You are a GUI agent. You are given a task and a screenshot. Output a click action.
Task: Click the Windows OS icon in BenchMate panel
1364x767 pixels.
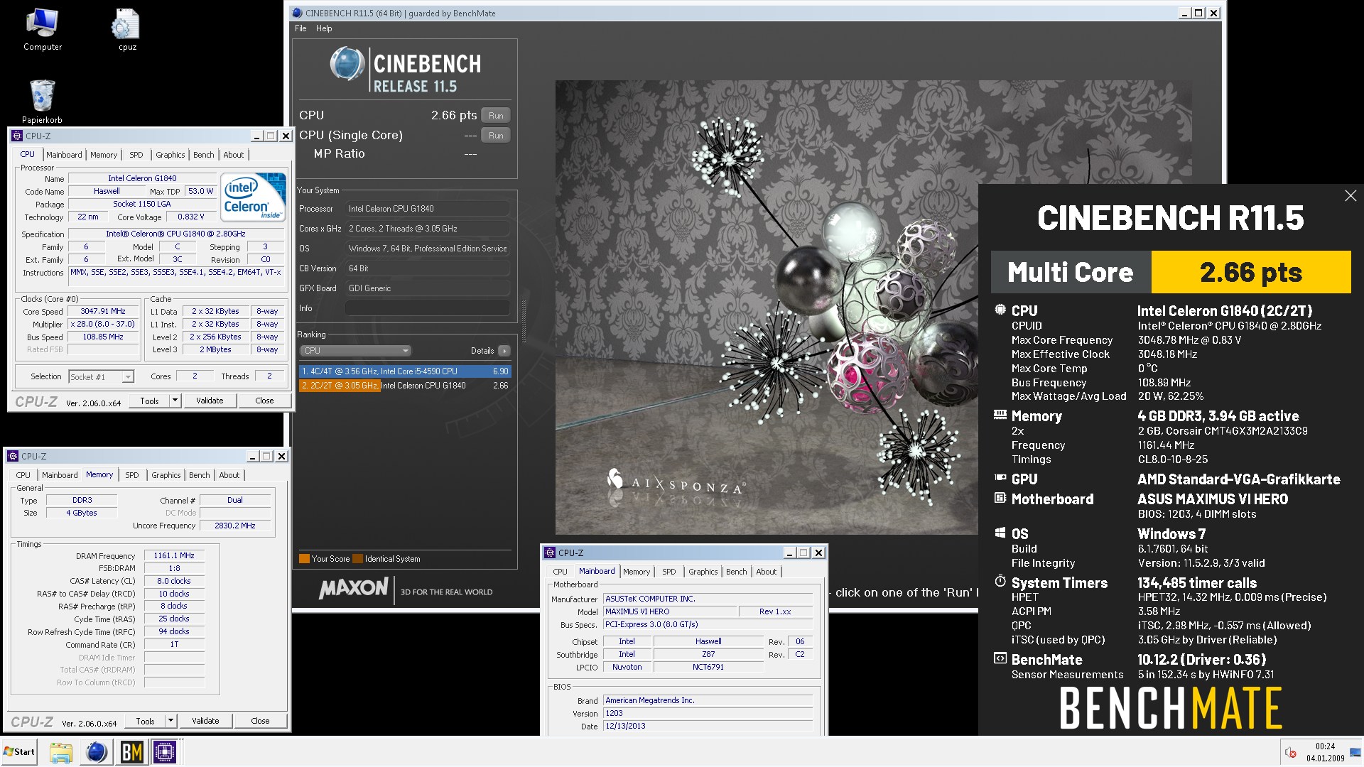pos(1000,533)
